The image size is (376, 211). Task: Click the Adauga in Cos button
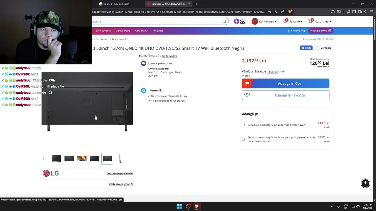coord(286,84)
